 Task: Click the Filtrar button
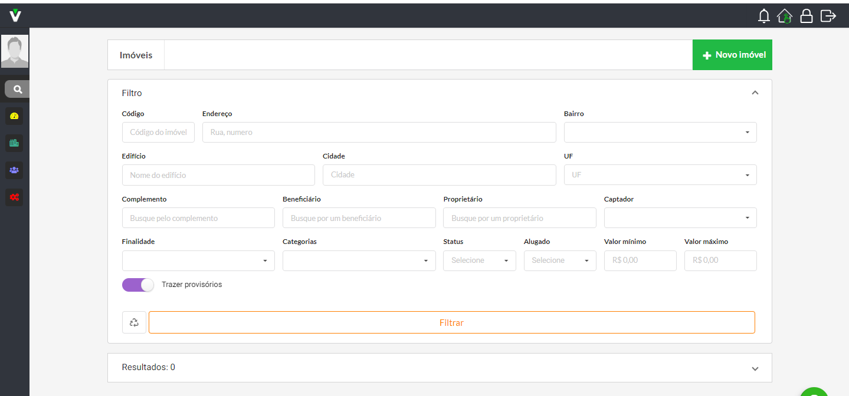452,322
